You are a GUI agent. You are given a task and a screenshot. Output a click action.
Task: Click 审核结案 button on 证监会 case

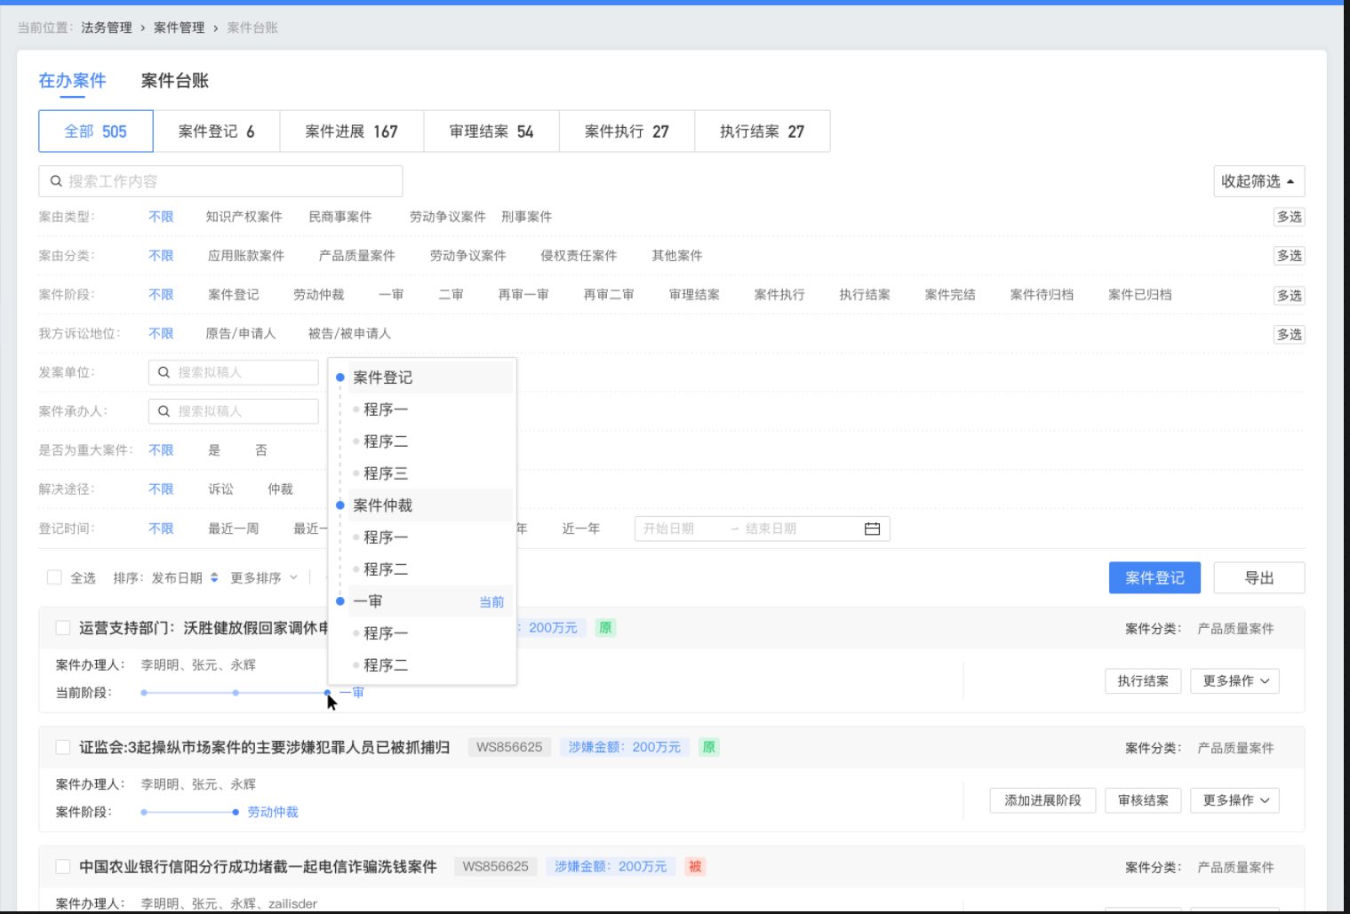pos(1143,800)
